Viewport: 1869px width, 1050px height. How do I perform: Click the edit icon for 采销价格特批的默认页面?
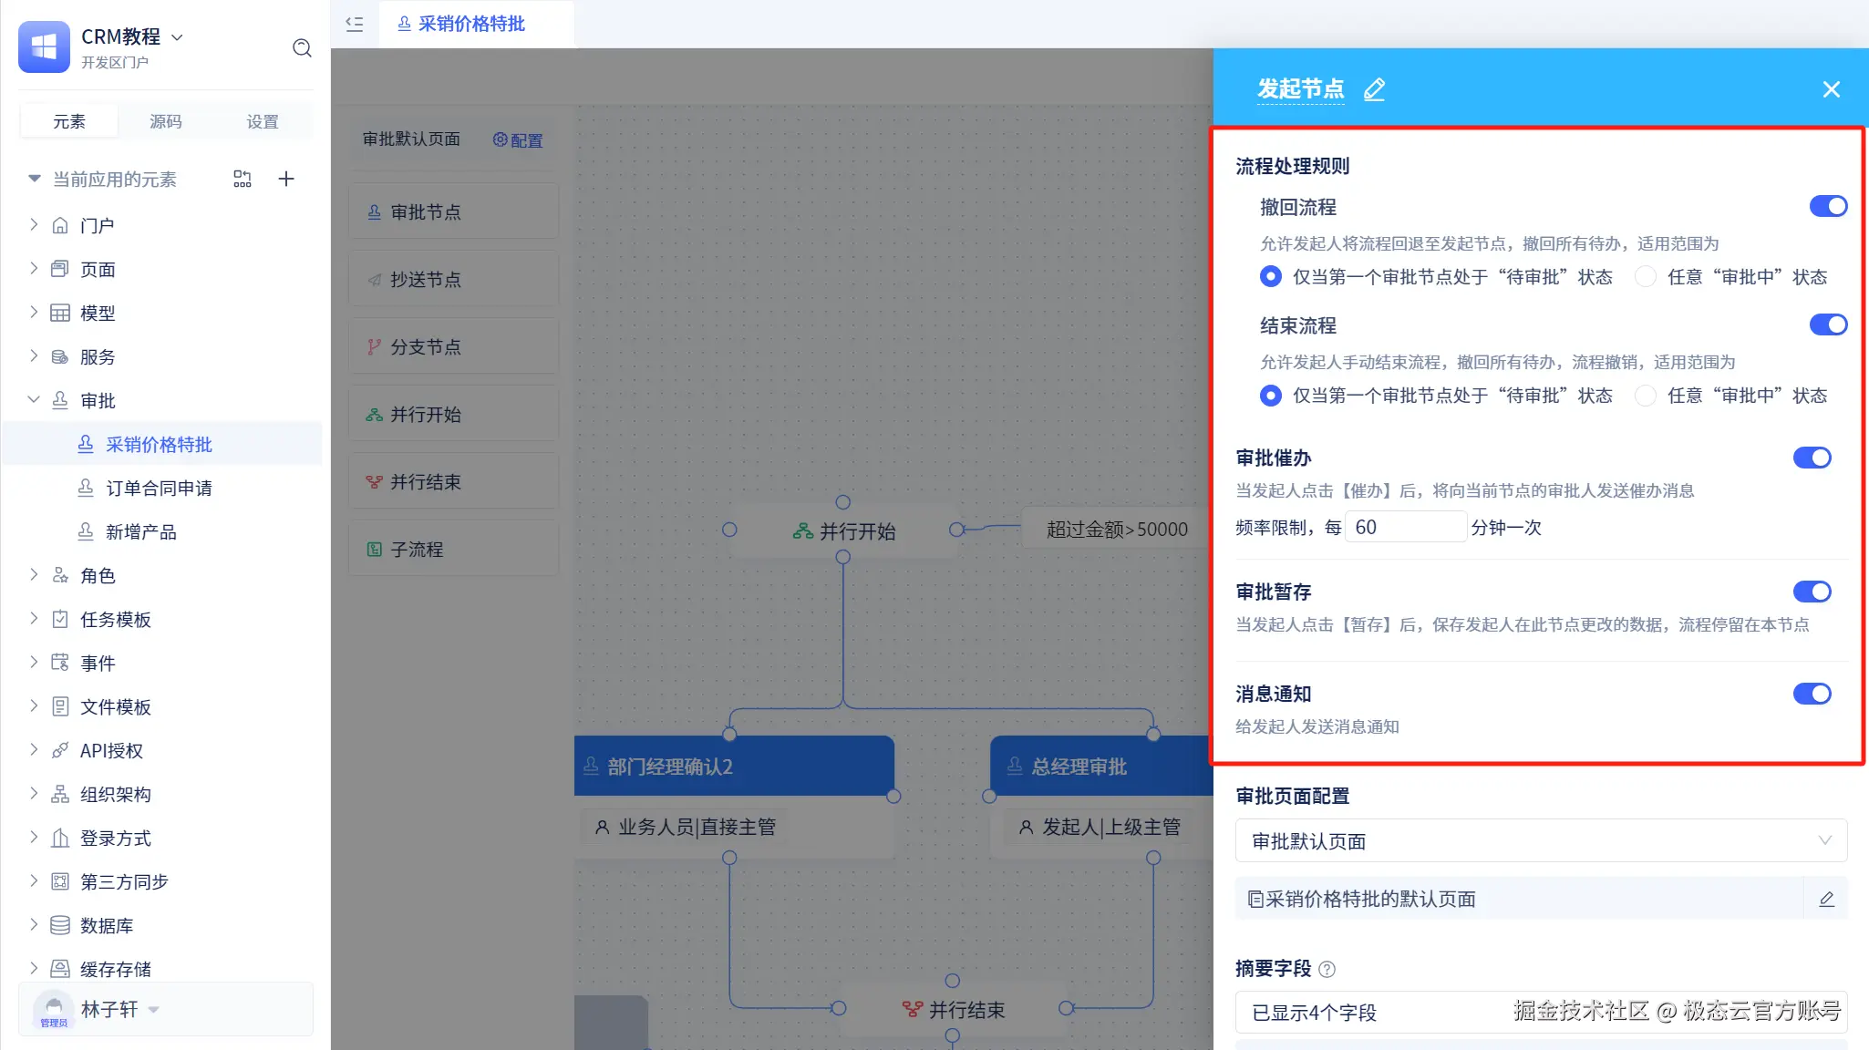1826,900
